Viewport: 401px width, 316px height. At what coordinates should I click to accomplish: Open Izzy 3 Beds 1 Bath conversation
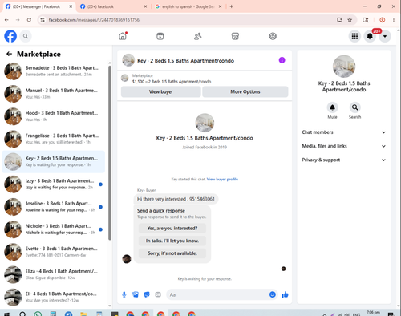[x=54, y=184]
